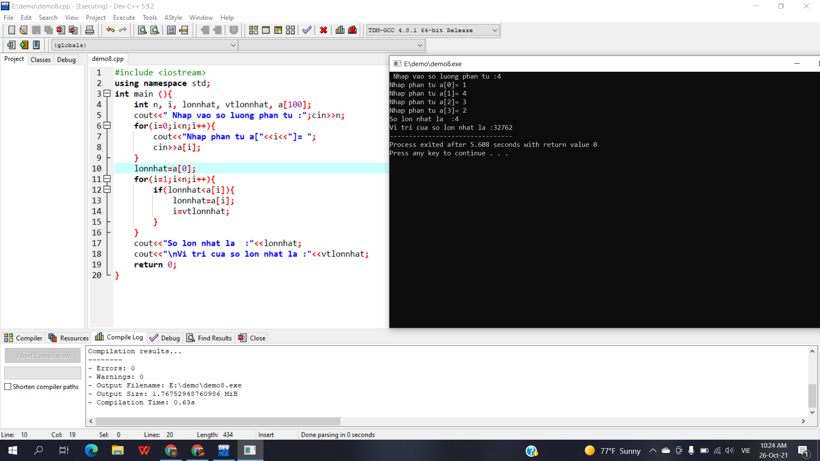Click the Replace toolbar icon
This screenshot has width=820, height=461.
(155, 30)
